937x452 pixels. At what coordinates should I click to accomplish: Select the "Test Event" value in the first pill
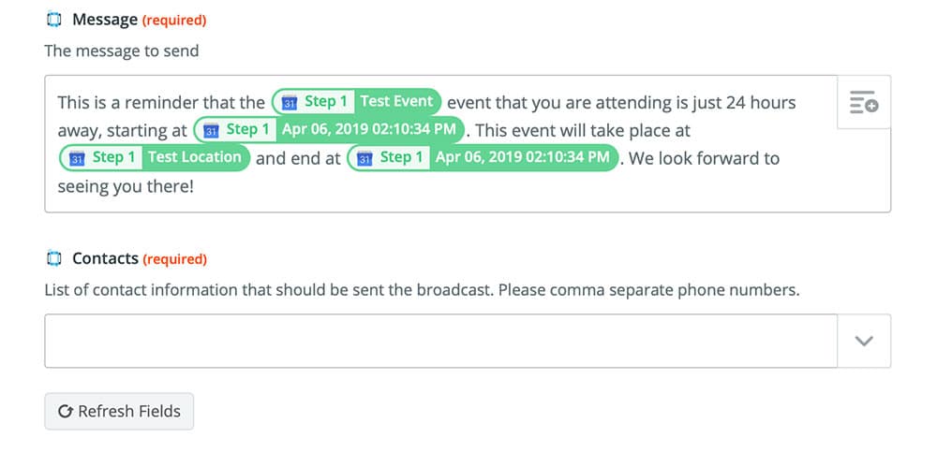point(396,102)
